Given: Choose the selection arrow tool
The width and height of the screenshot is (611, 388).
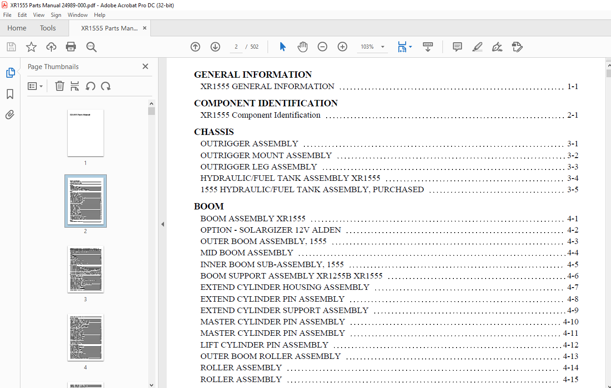Looking at the screenshot, I should click(x=283, y=47).
